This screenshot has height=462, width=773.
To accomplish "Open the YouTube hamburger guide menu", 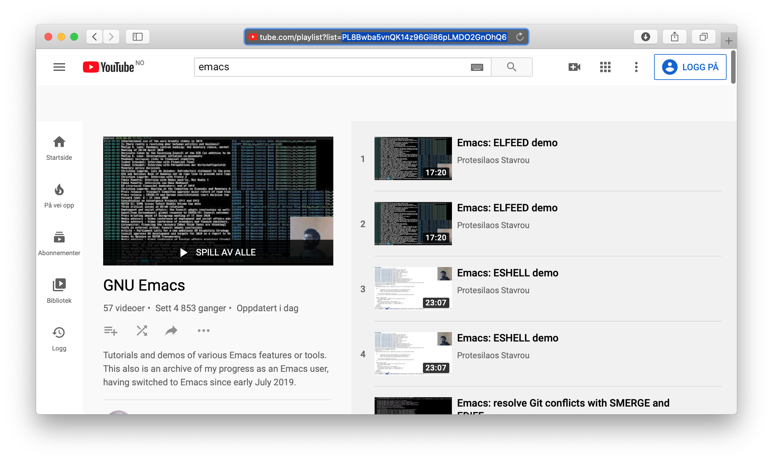I will 59,67.
